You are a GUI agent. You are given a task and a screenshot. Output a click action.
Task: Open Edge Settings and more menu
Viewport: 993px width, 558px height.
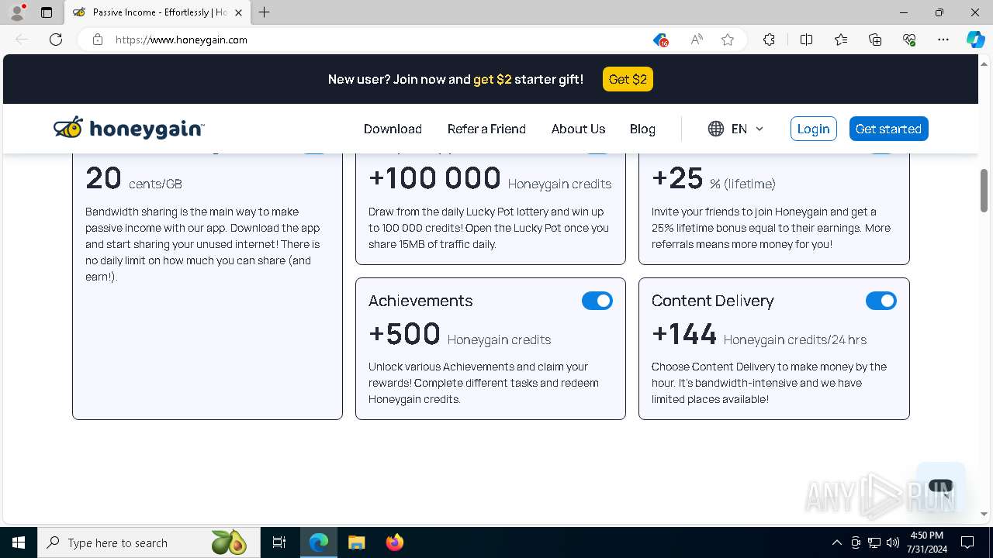943,40
